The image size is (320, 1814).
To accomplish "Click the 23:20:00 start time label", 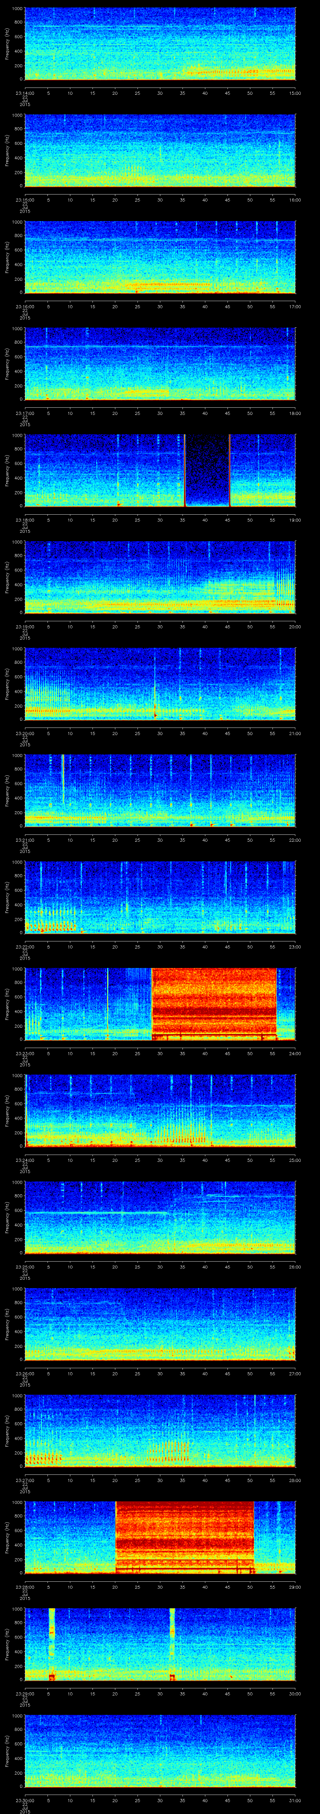I will coord(25,733).
